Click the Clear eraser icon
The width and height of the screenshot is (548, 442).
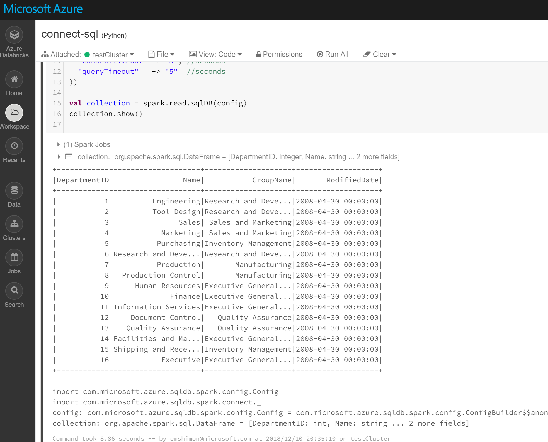(367, 54)
